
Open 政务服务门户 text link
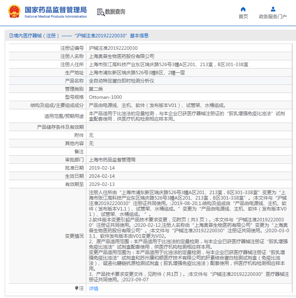click(x=273, y=17)
